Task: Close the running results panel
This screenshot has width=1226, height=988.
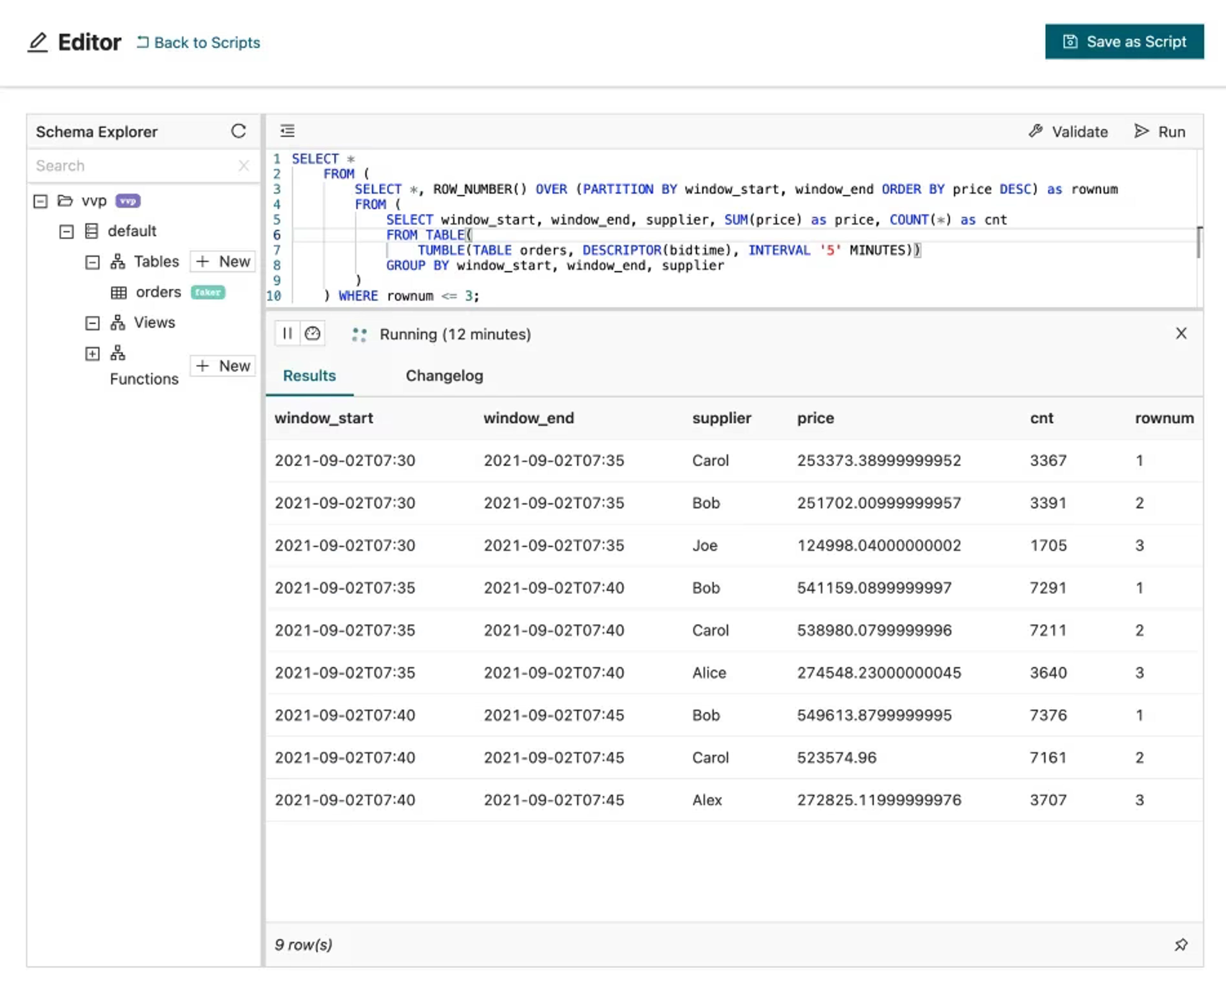Action: (x=1181, y=333)
